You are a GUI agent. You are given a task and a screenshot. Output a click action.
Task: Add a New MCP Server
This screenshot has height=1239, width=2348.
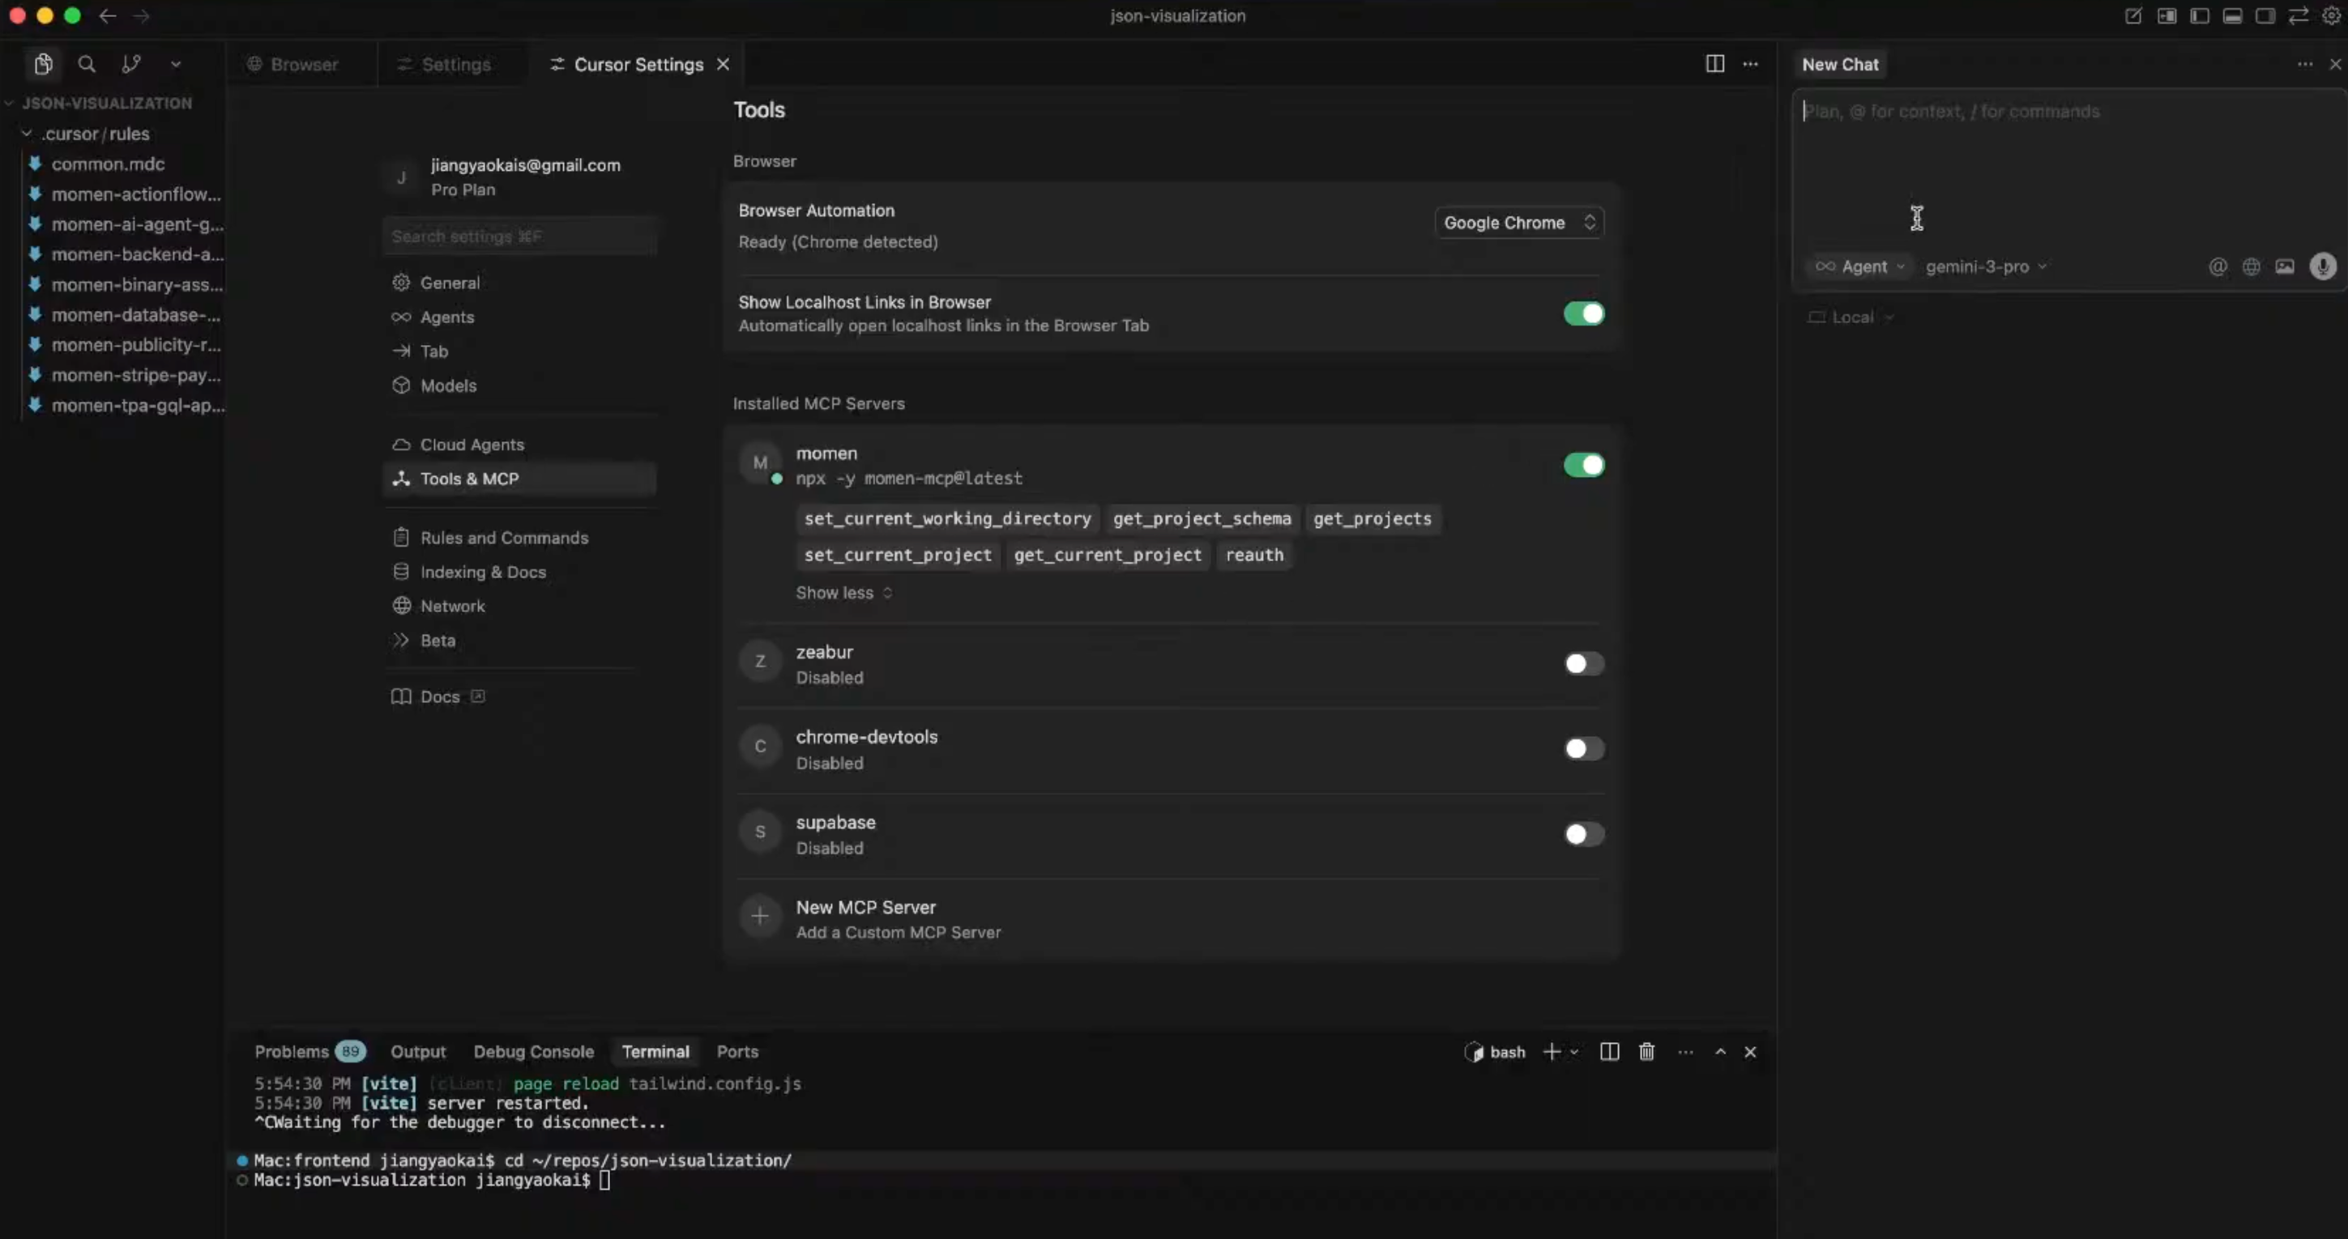(x=865, y=918)
